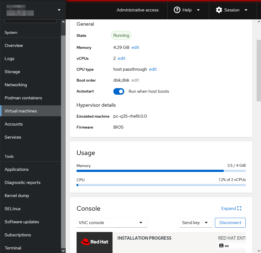261x253 pixels.
Task: Click Administrative access in top bar
Action: (138, 10)
